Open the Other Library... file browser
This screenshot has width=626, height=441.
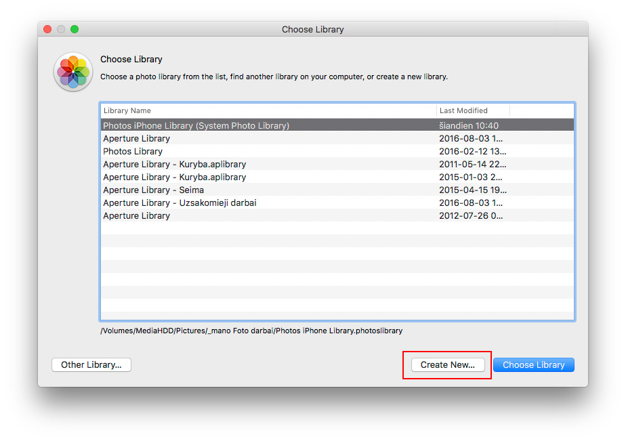tap(91, 364)
